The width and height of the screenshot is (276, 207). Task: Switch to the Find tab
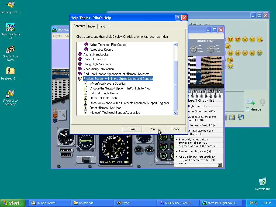pos(102,26)
